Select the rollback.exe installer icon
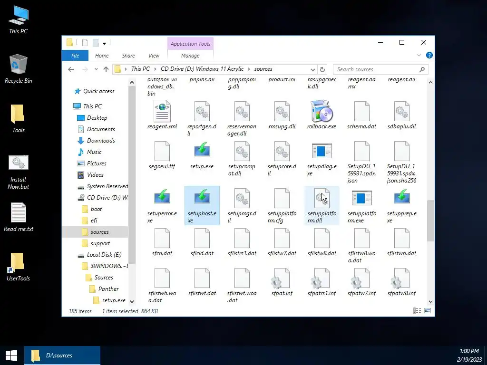This screenshot has width=487, height=365. coord(322,111)
